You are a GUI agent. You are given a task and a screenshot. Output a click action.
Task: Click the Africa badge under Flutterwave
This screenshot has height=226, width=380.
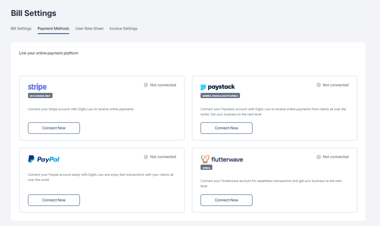[x=206, y=168]
